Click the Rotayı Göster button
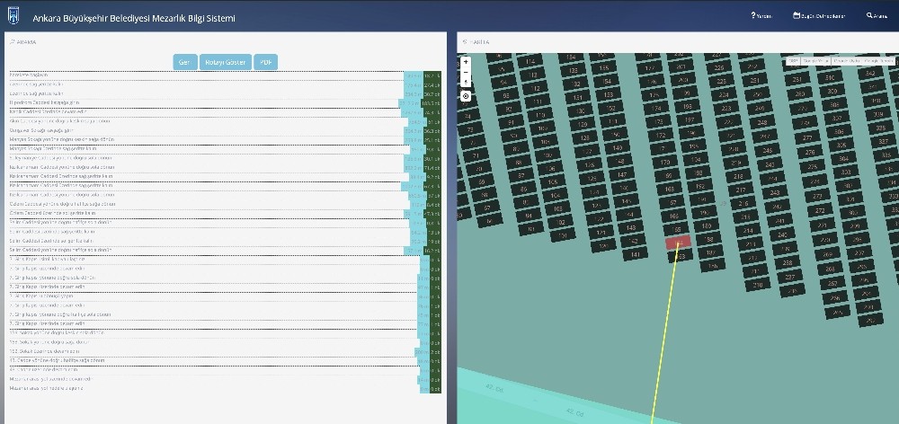The image size is (899, 424). click(x=226, y=63)
